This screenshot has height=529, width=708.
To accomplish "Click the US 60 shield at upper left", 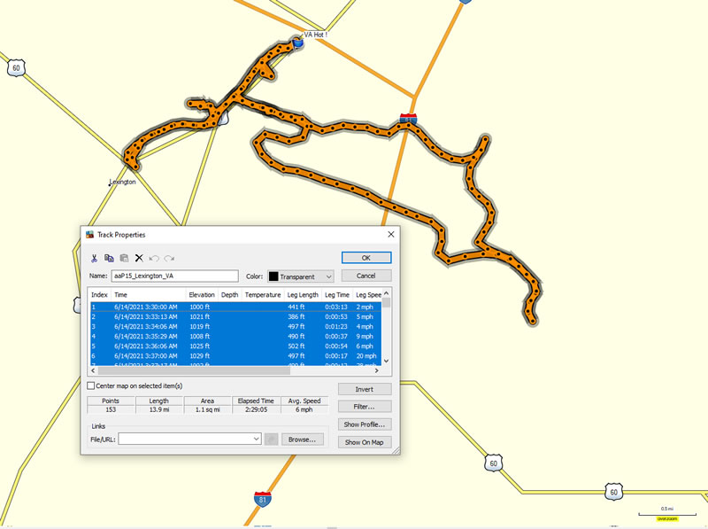I will pos(16,68).
